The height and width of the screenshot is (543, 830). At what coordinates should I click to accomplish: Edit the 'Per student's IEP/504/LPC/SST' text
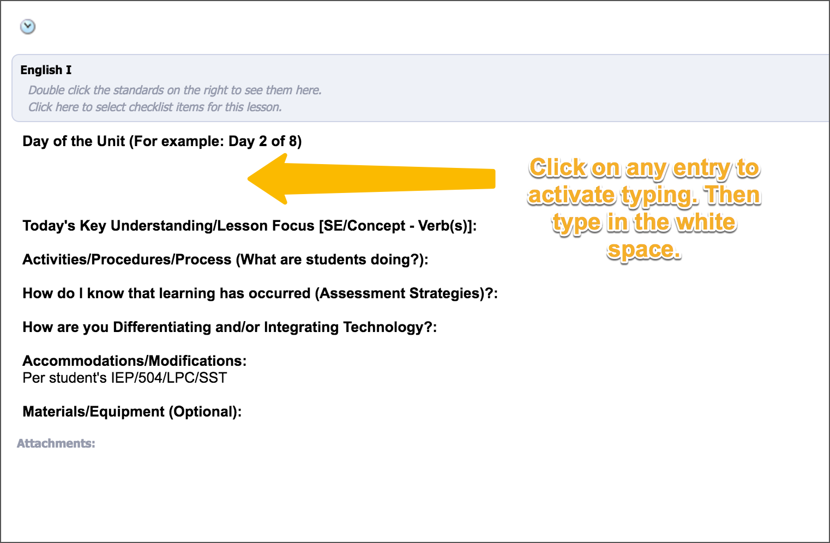[x=124, y=378]
